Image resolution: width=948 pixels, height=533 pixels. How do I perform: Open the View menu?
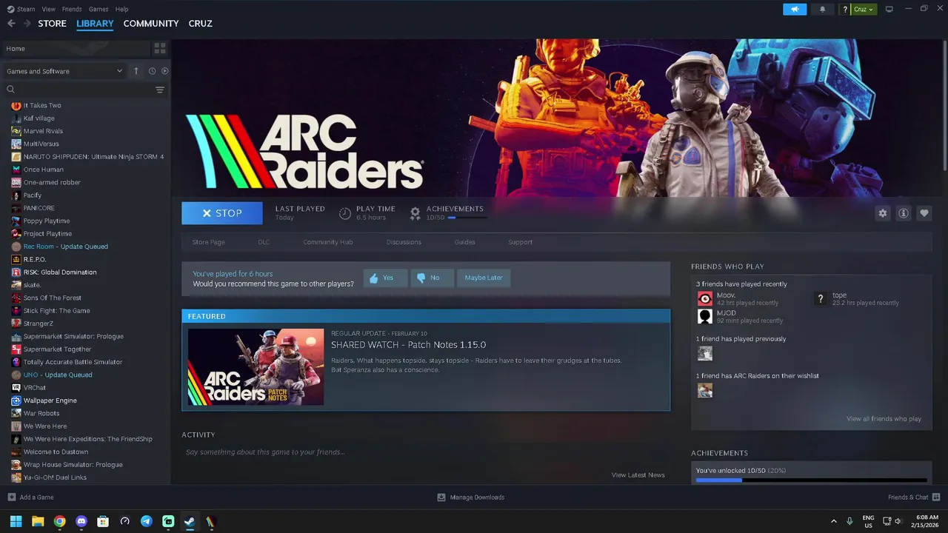48,9
